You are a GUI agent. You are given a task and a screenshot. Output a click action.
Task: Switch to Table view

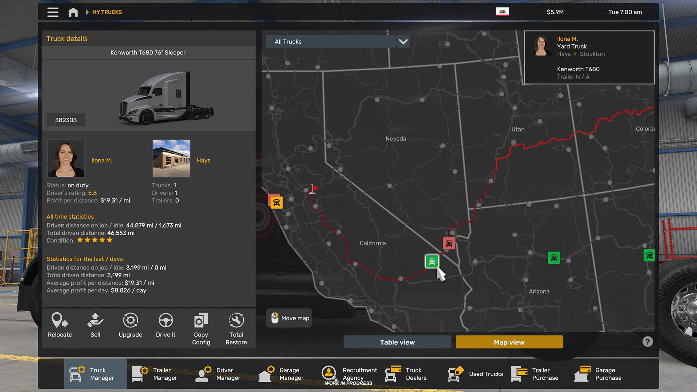tap(397, 342)
